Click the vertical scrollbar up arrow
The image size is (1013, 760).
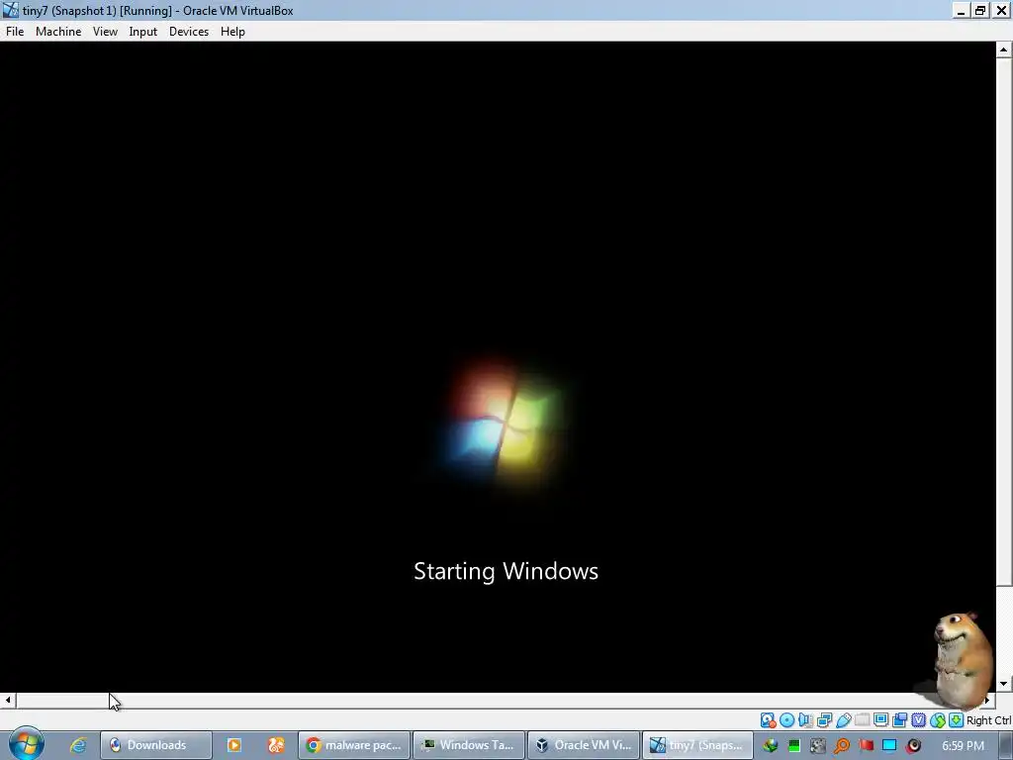pos(1003,49)
